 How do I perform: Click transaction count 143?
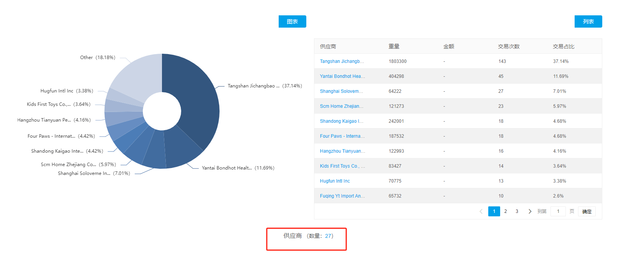502,61
